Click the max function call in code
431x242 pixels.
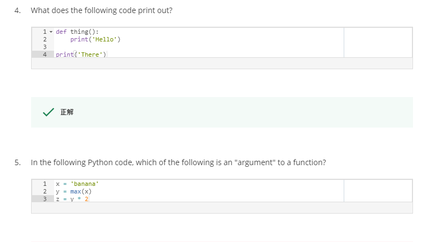pyautogui.click(x=76, y=191)
